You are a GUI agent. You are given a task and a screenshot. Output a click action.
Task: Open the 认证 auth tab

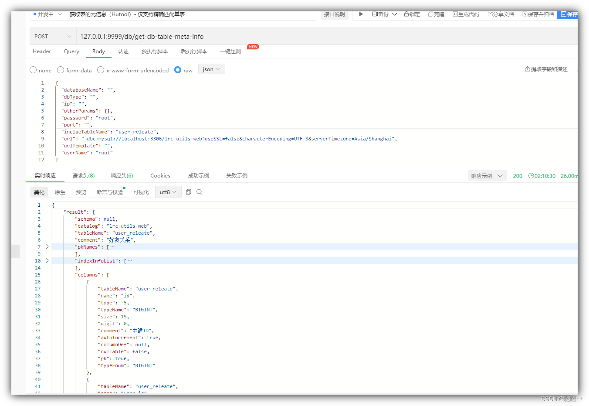(123, 51)
